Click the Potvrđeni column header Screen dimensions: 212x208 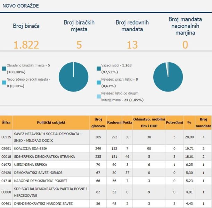[x=174, y=123]
